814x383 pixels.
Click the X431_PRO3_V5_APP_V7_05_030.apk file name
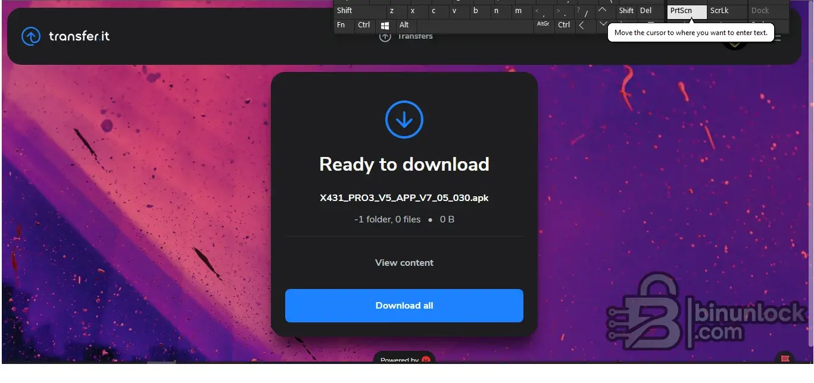tap(404, 198)
